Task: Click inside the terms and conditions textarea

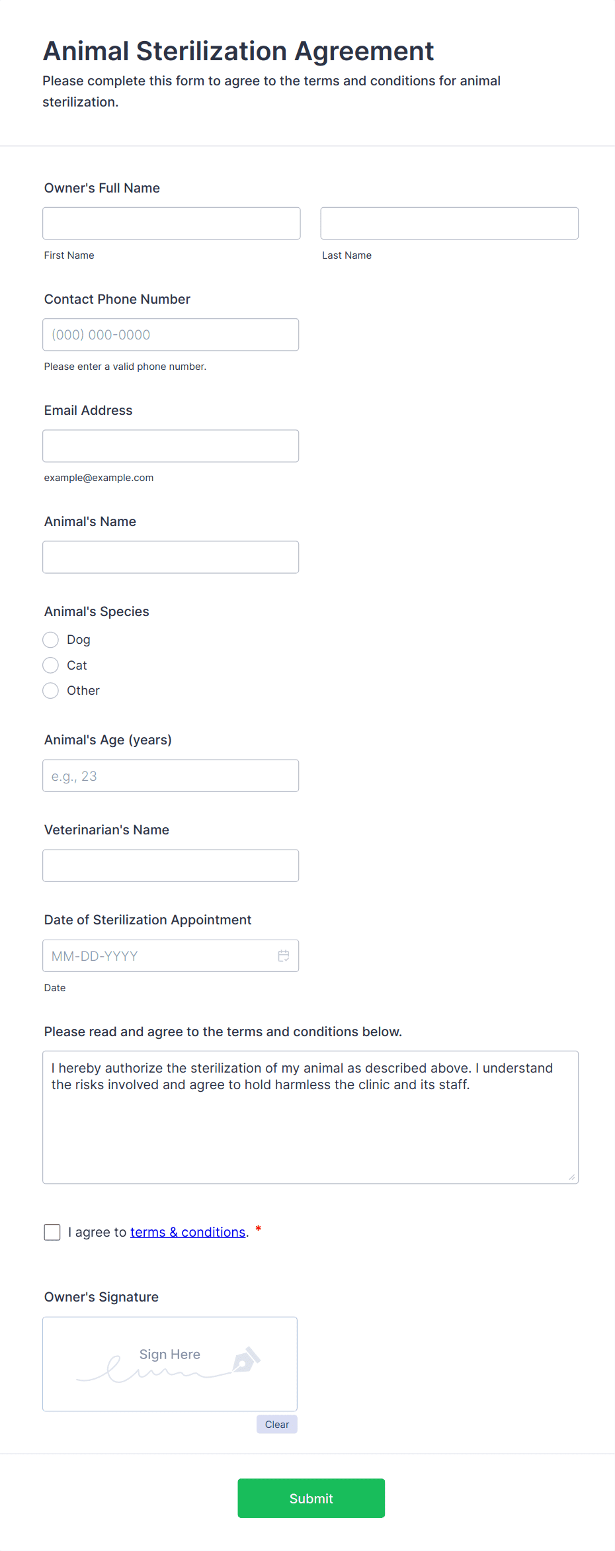Action: [310, 1117]
